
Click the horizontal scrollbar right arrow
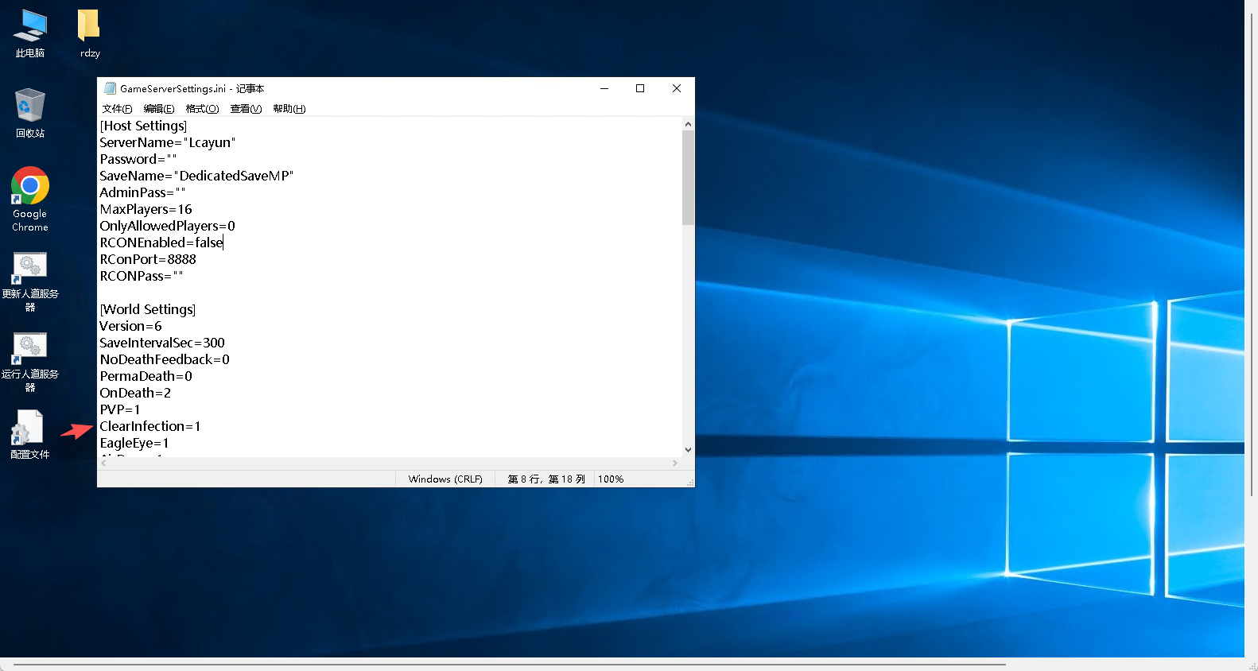point(675,463)
